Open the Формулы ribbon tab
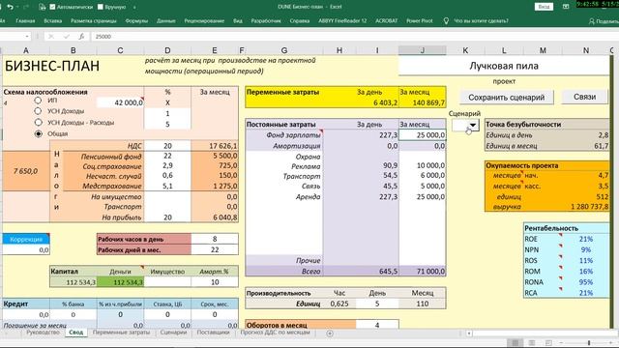The width and height of the screenshot is (619, 348). [136, 21]
